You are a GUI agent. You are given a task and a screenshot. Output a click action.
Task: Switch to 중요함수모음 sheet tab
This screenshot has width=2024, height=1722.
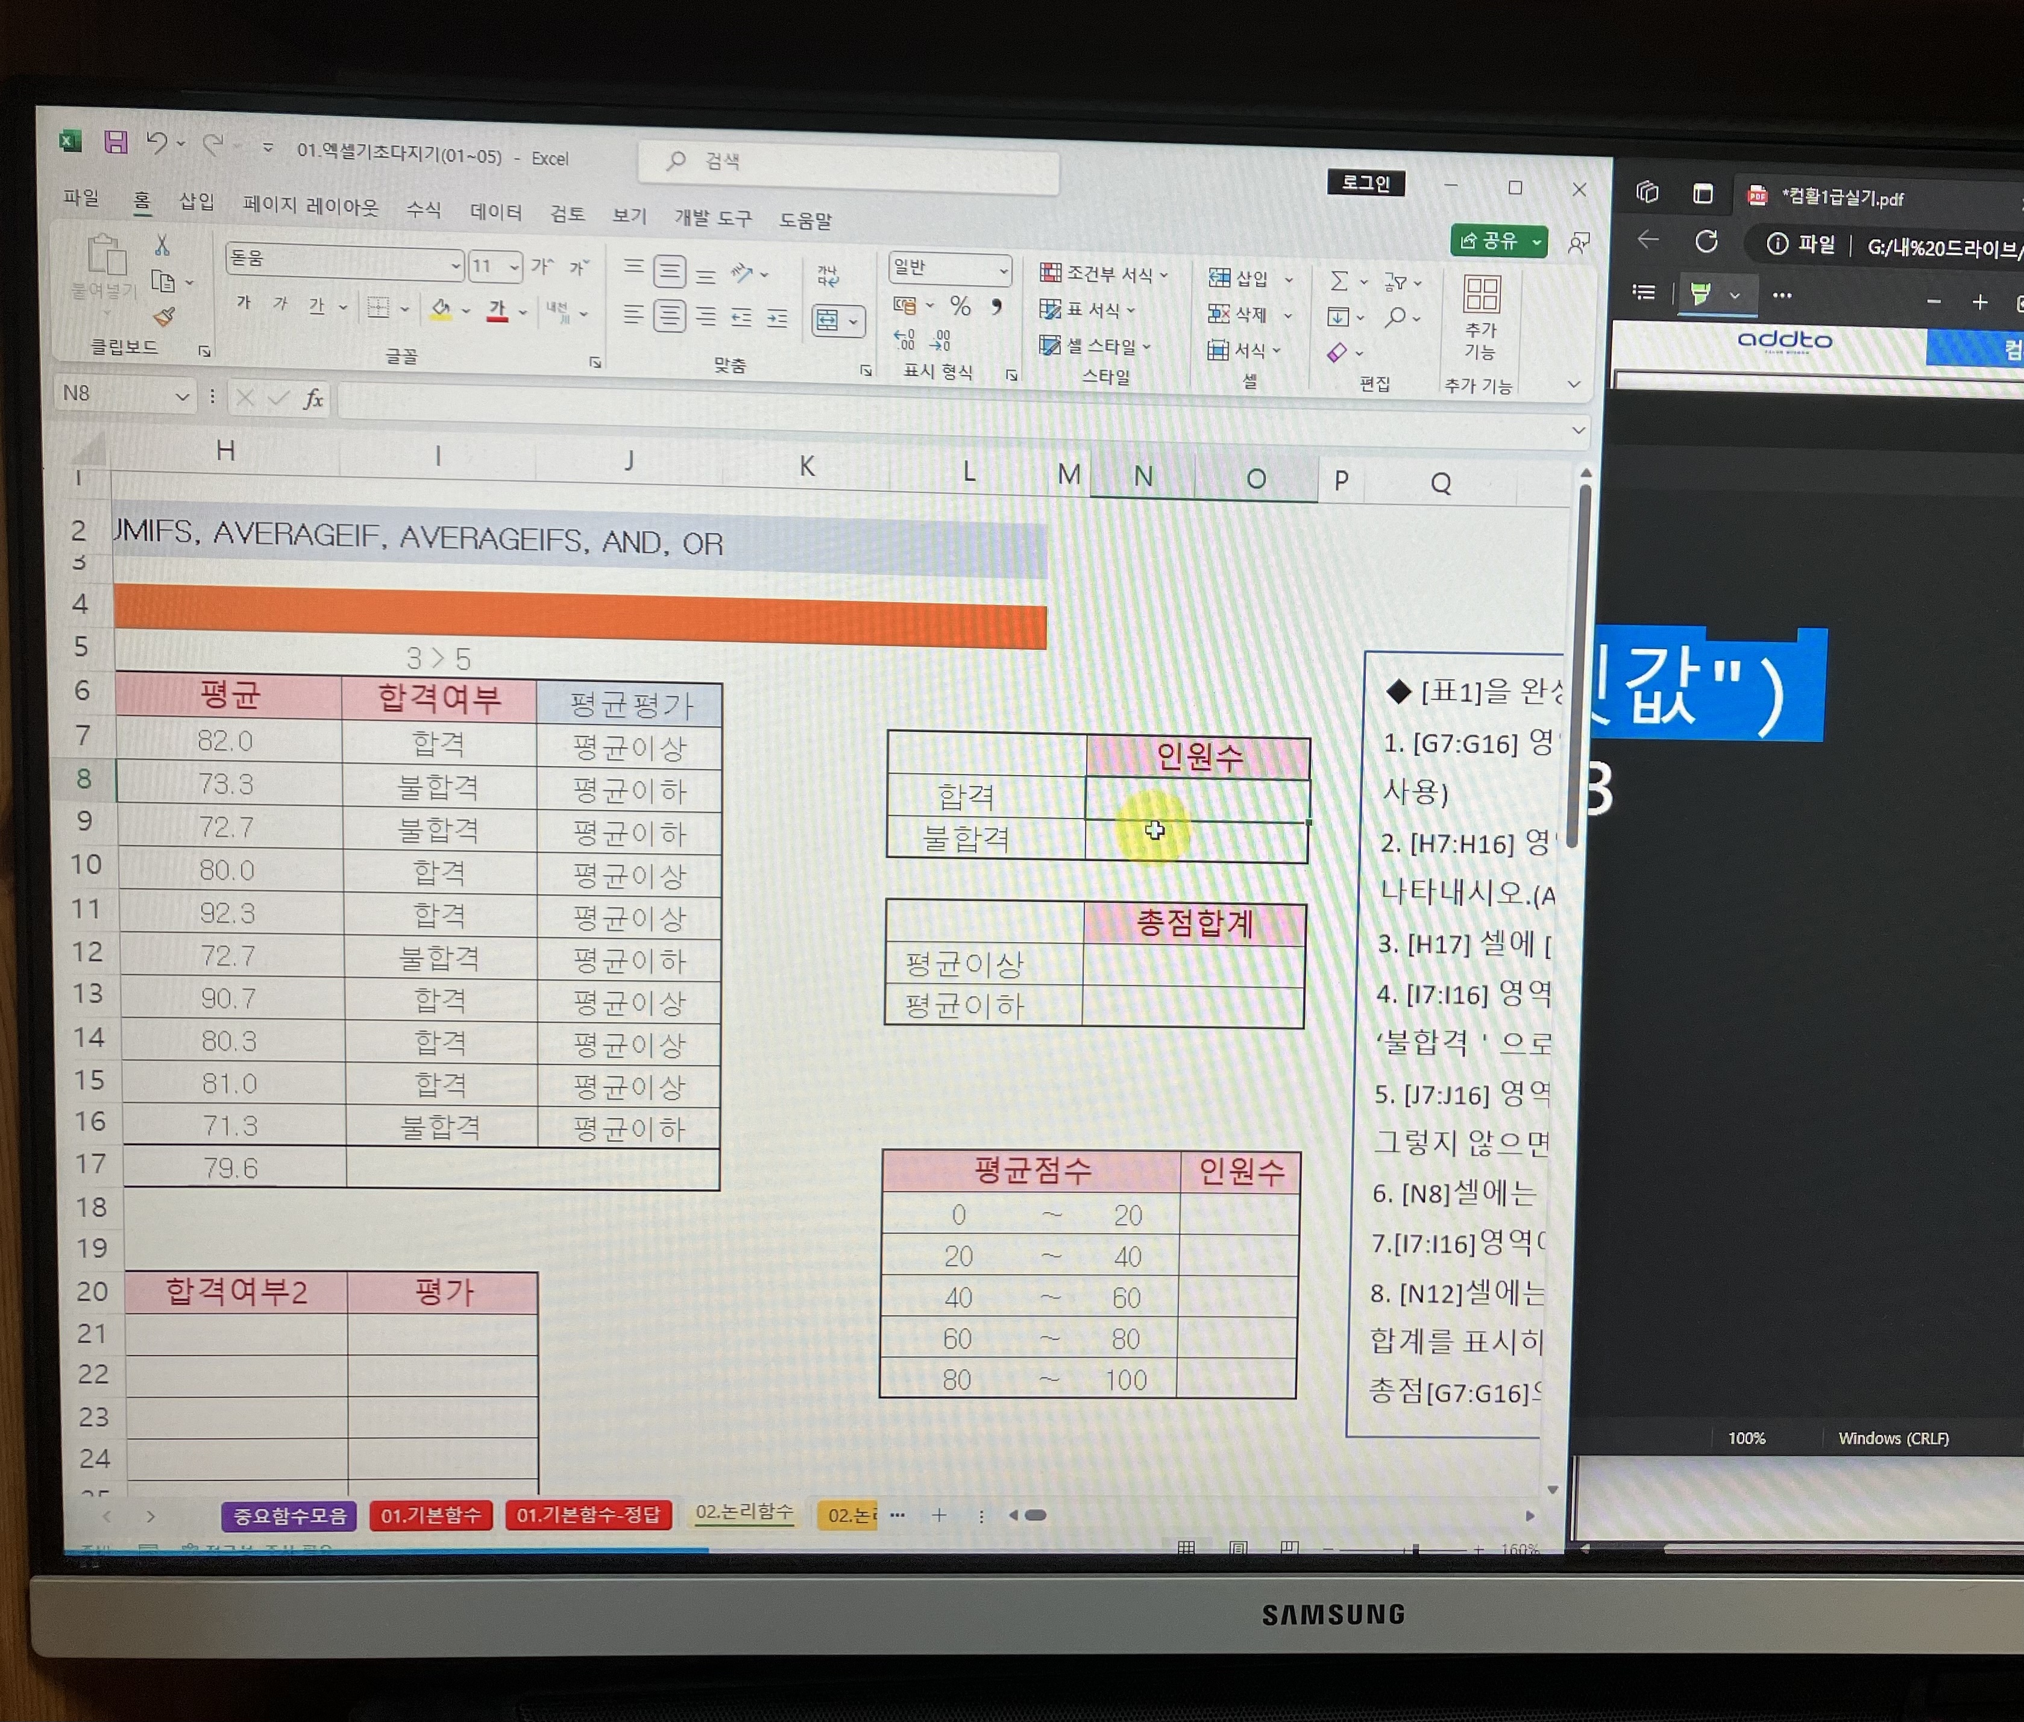(289, 1516)
